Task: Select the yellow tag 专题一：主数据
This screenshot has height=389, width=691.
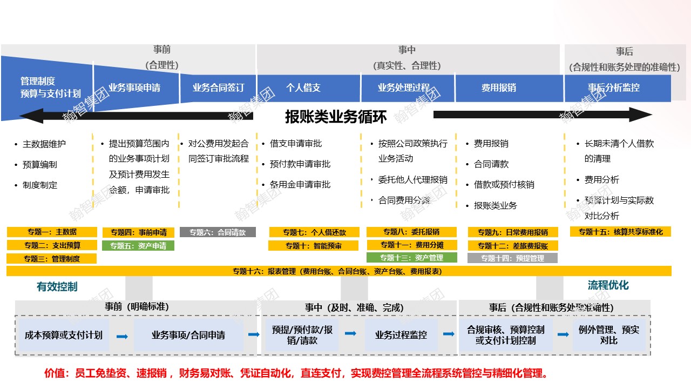Action: 52,232
